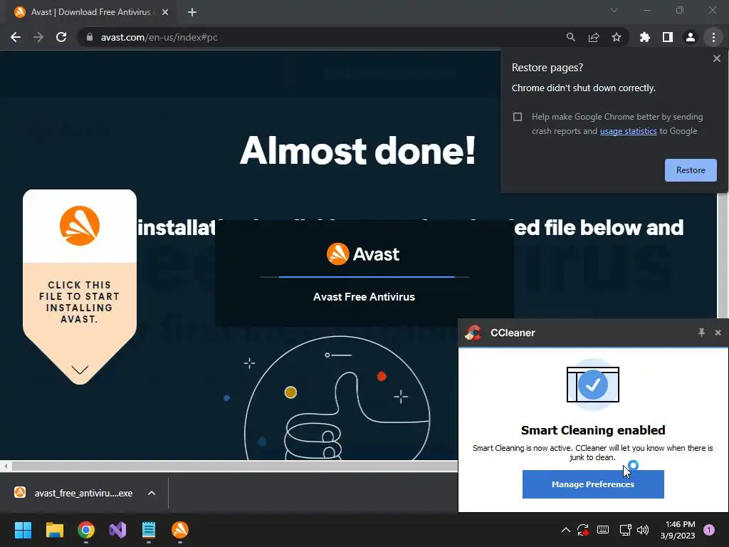Click the scrollbar left arrow
729x547 pixels.
pyautogui.click(x=6, y=466)
